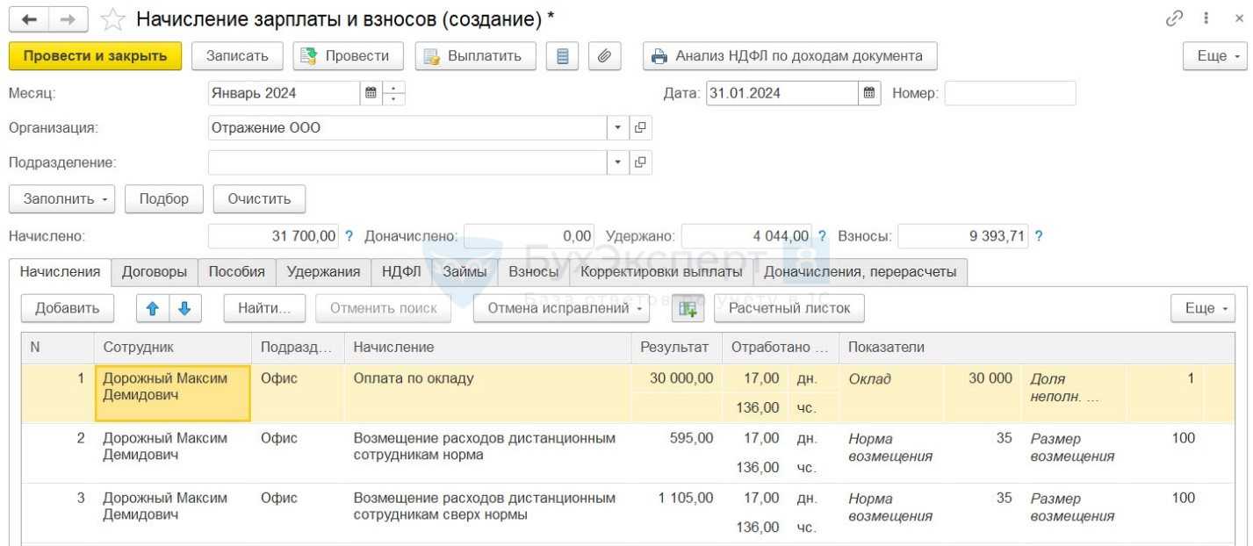Move row up with blue arrow
This screenshot has width=1253, height=546.
pyautogui.click(x=153, y=308)
